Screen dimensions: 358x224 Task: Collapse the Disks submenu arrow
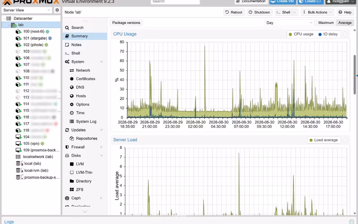pos(101,156)
